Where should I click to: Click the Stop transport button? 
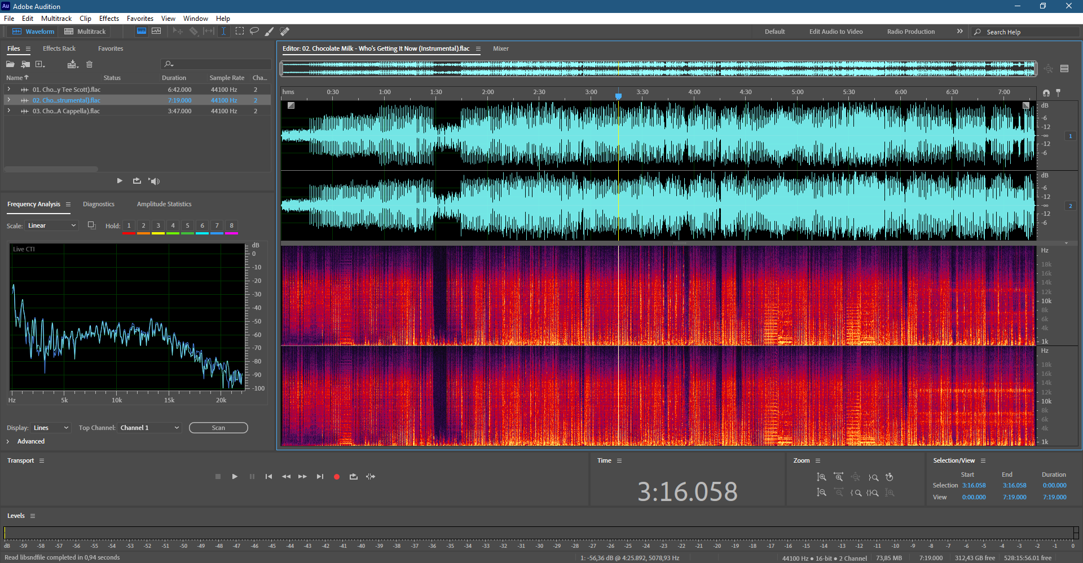coord(218,477)
